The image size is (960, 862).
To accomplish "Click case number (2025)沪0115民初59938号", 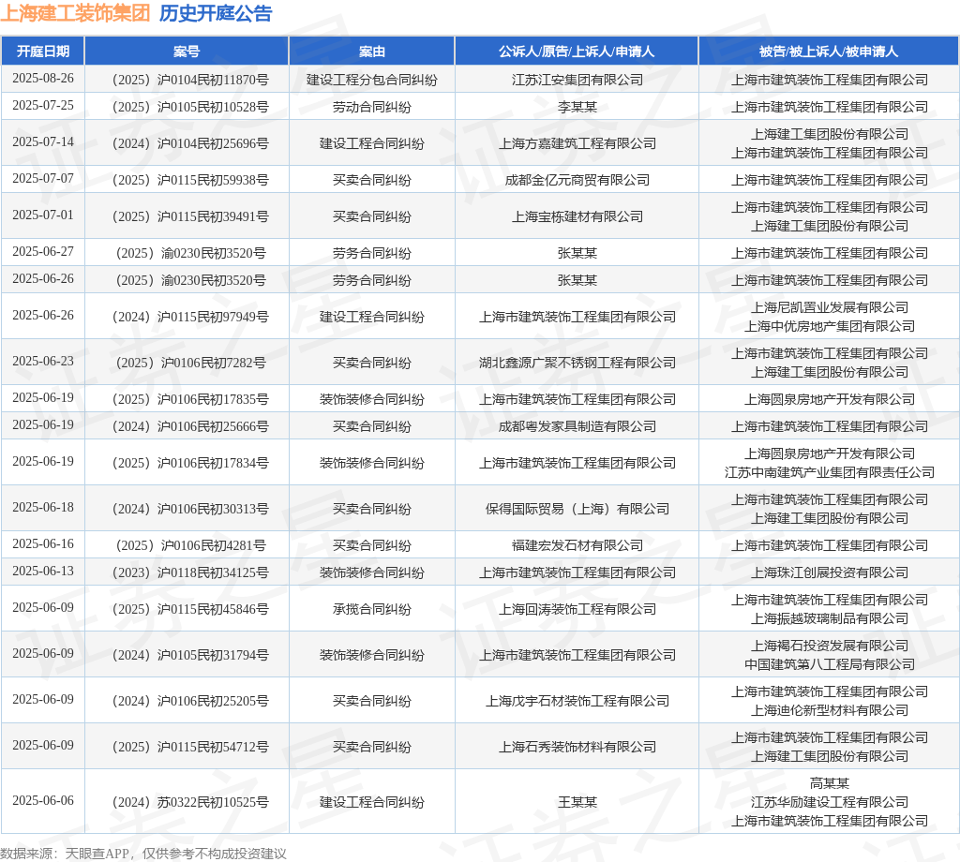I will 190,180.
